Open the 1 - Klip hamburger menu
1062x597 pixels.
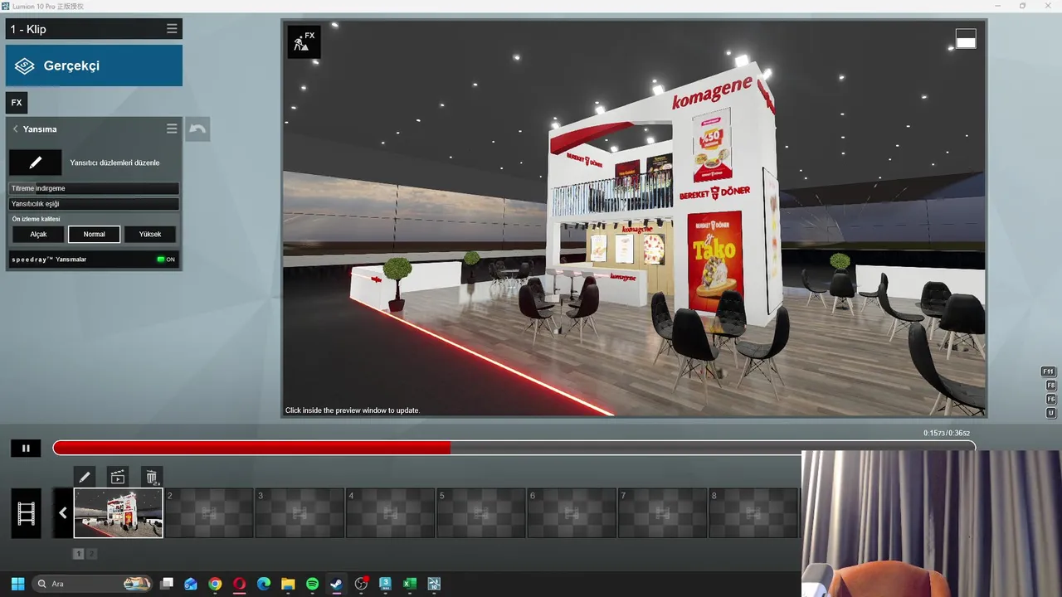coord(172,29)
